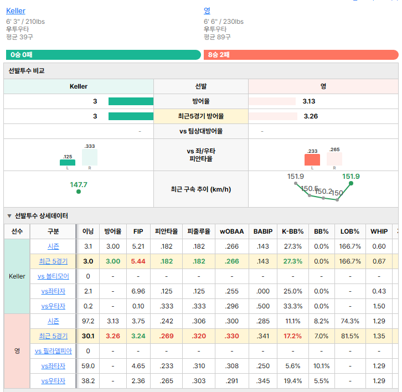Open Keller's vs좌타자 link
The height and width of the screenshot is (392, 402).
coord(53,291)
